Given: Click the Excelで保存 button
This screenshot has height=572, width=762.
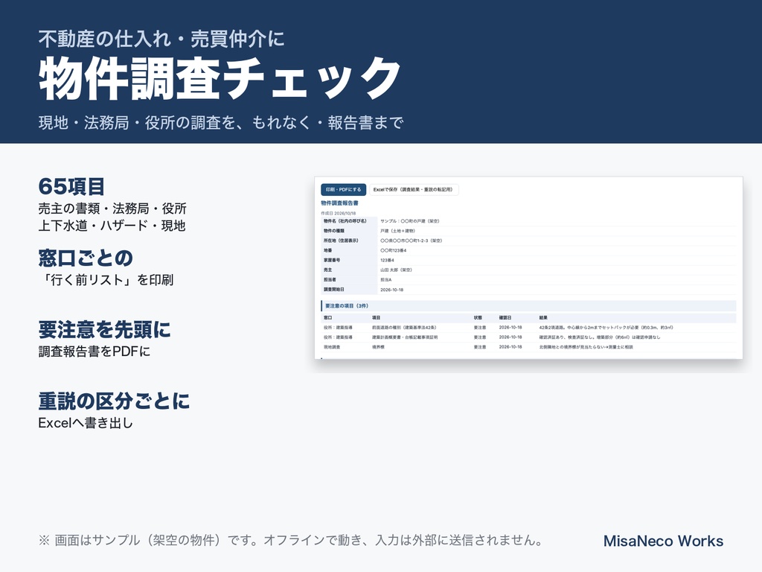Looking at the screenshot, I should pyautogui.click(x=413, y=190).
